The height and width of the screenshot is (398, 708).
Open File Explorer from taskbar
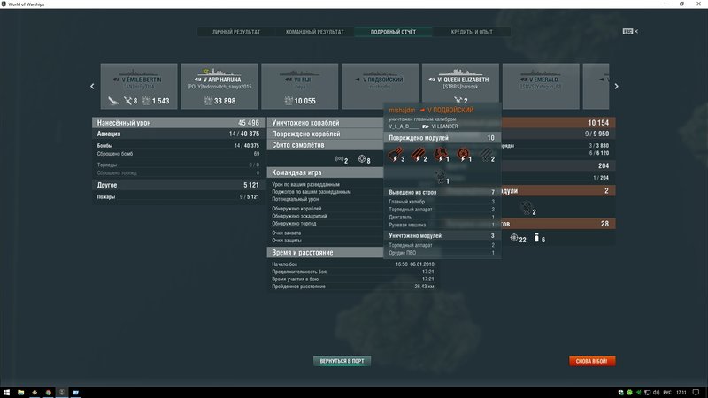[20, 392]
